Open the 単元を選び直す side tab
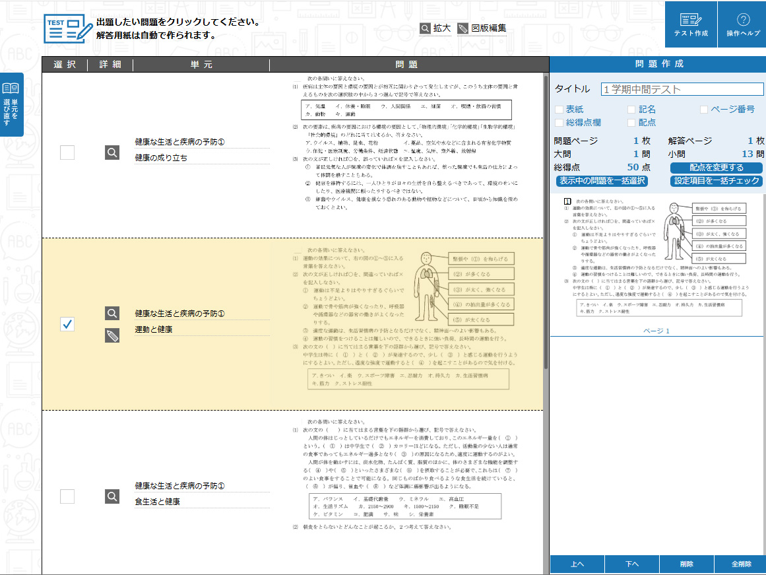766x575 pixels. [x=12, y=104]
